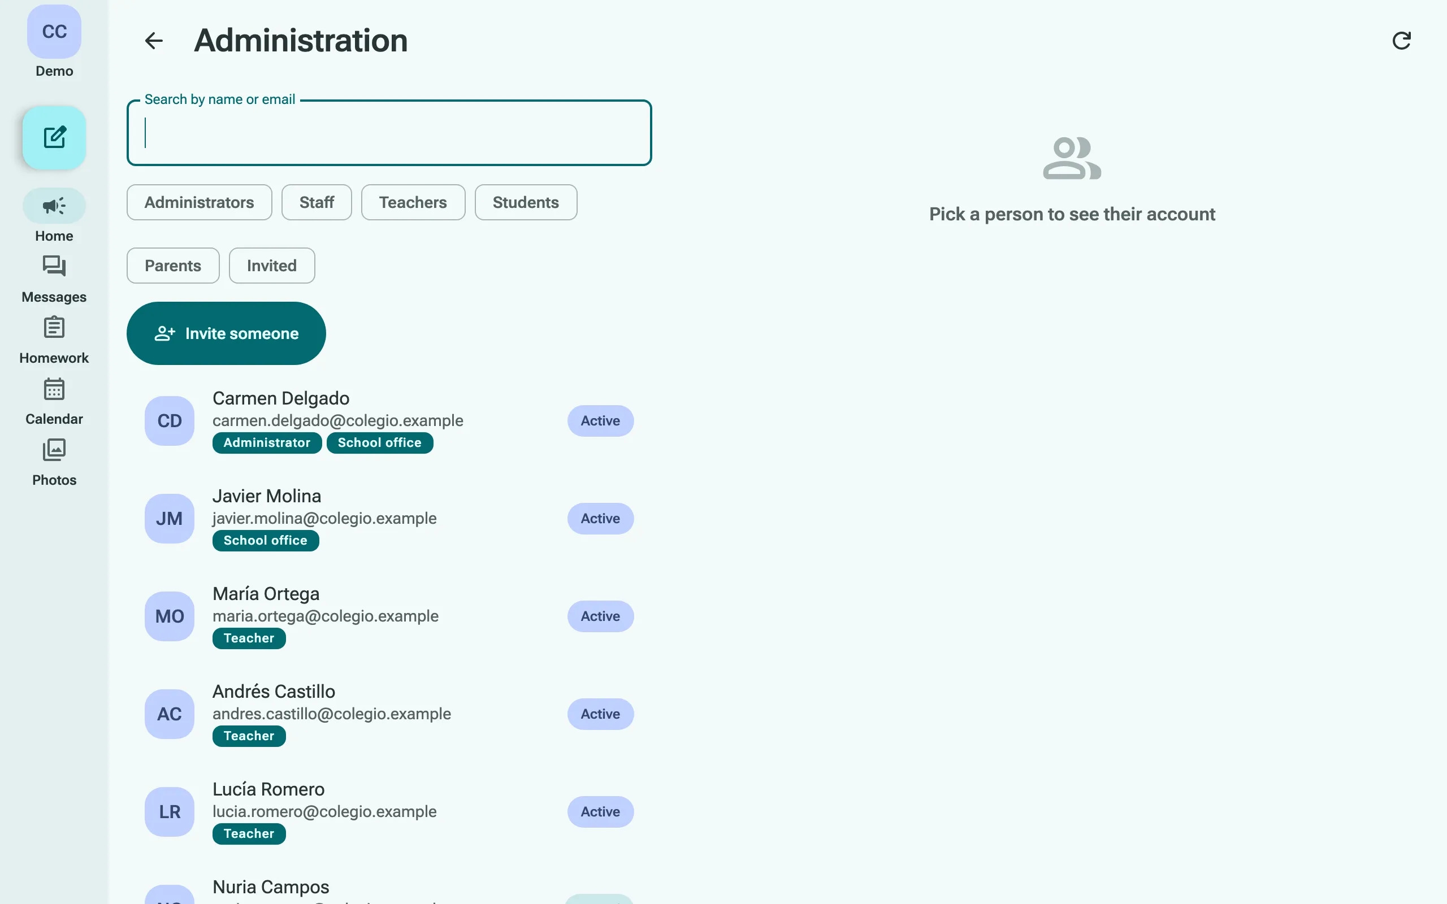The height and width of the screenshot is (904, 1447).
Task: Click Carmen Delgado's Administrator role tag
Action: pos(267,443)
